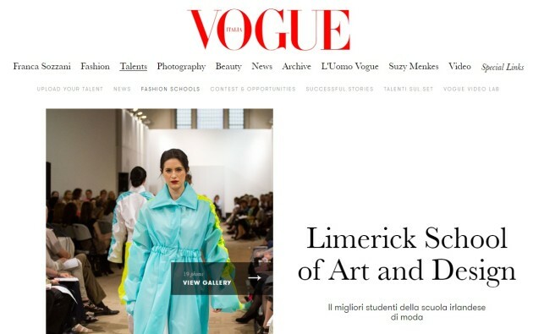Visit the Archive section
Viewport: 533px width, 334px height.
click(x=296, y=66)
